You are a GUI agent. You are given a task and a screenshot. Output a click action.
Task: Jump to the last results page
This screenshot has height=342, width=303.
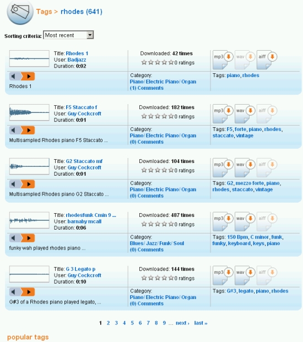pos(201,323)
